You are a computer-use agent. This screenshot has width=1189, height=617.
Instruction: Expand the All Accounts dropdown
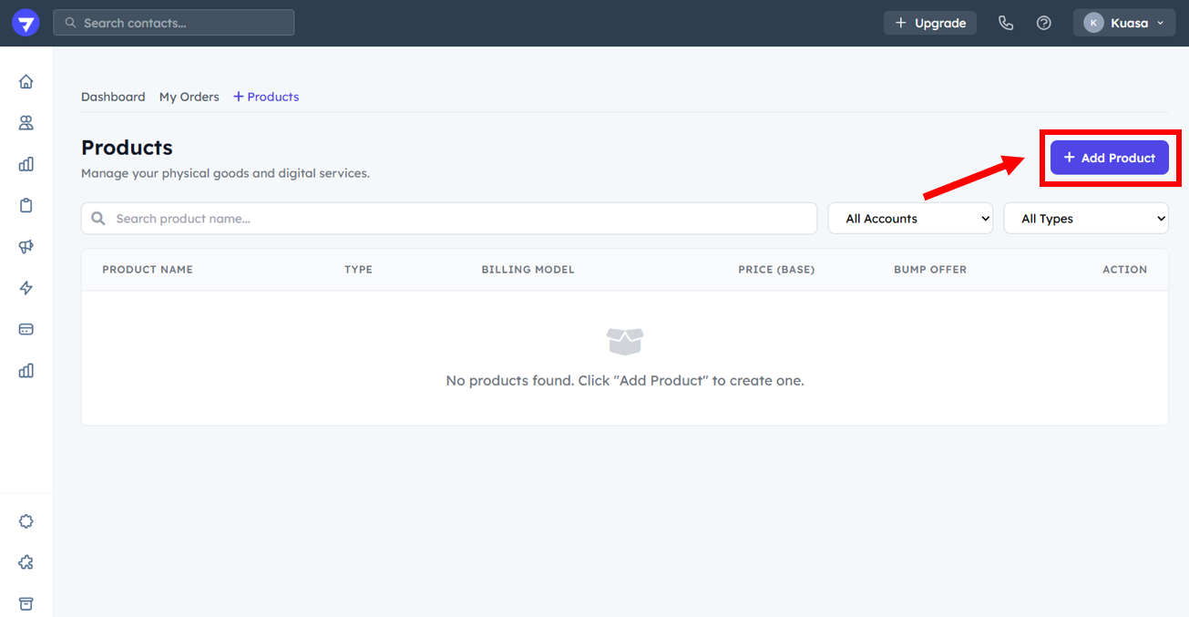tap(910, 219)
